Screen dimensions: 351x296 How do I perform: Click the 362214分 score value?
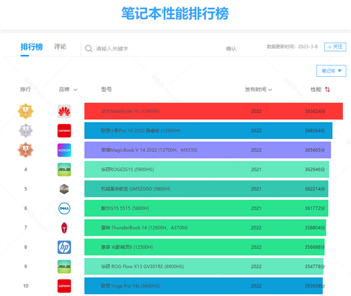click(315, 189)
